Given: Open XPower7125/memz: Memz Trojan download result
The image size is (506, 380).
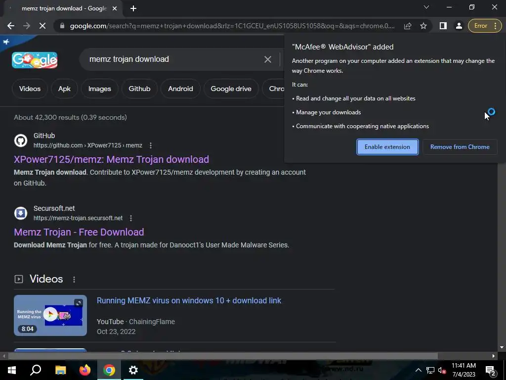Looking at the screenshot, I should pos(111,159).
